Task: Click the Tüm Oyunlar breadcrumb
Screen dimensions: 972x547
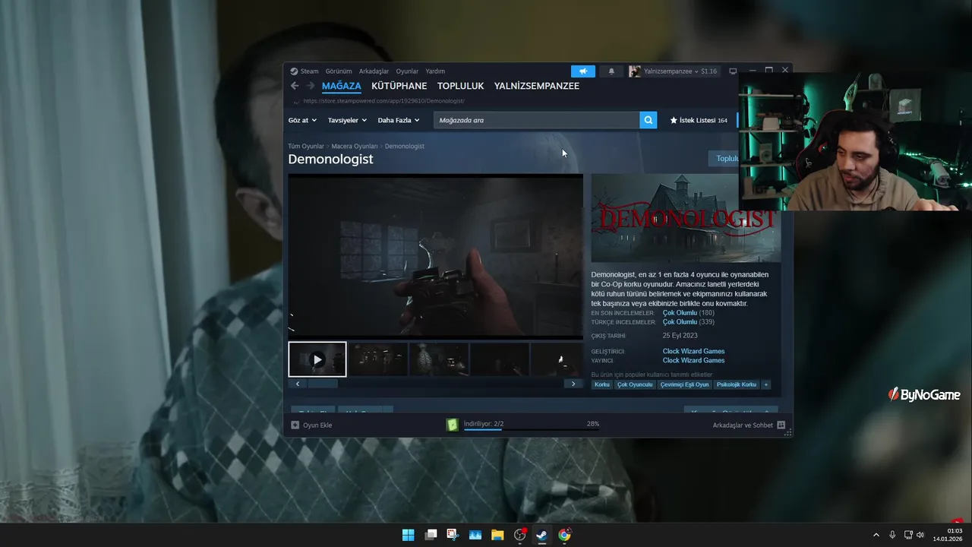Action: coord(306,146)
